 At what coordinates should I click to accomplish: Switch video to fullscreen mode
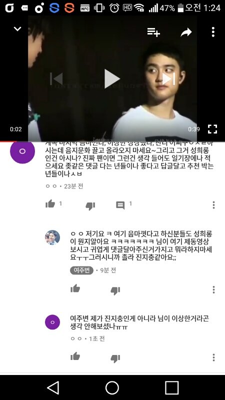212,129
